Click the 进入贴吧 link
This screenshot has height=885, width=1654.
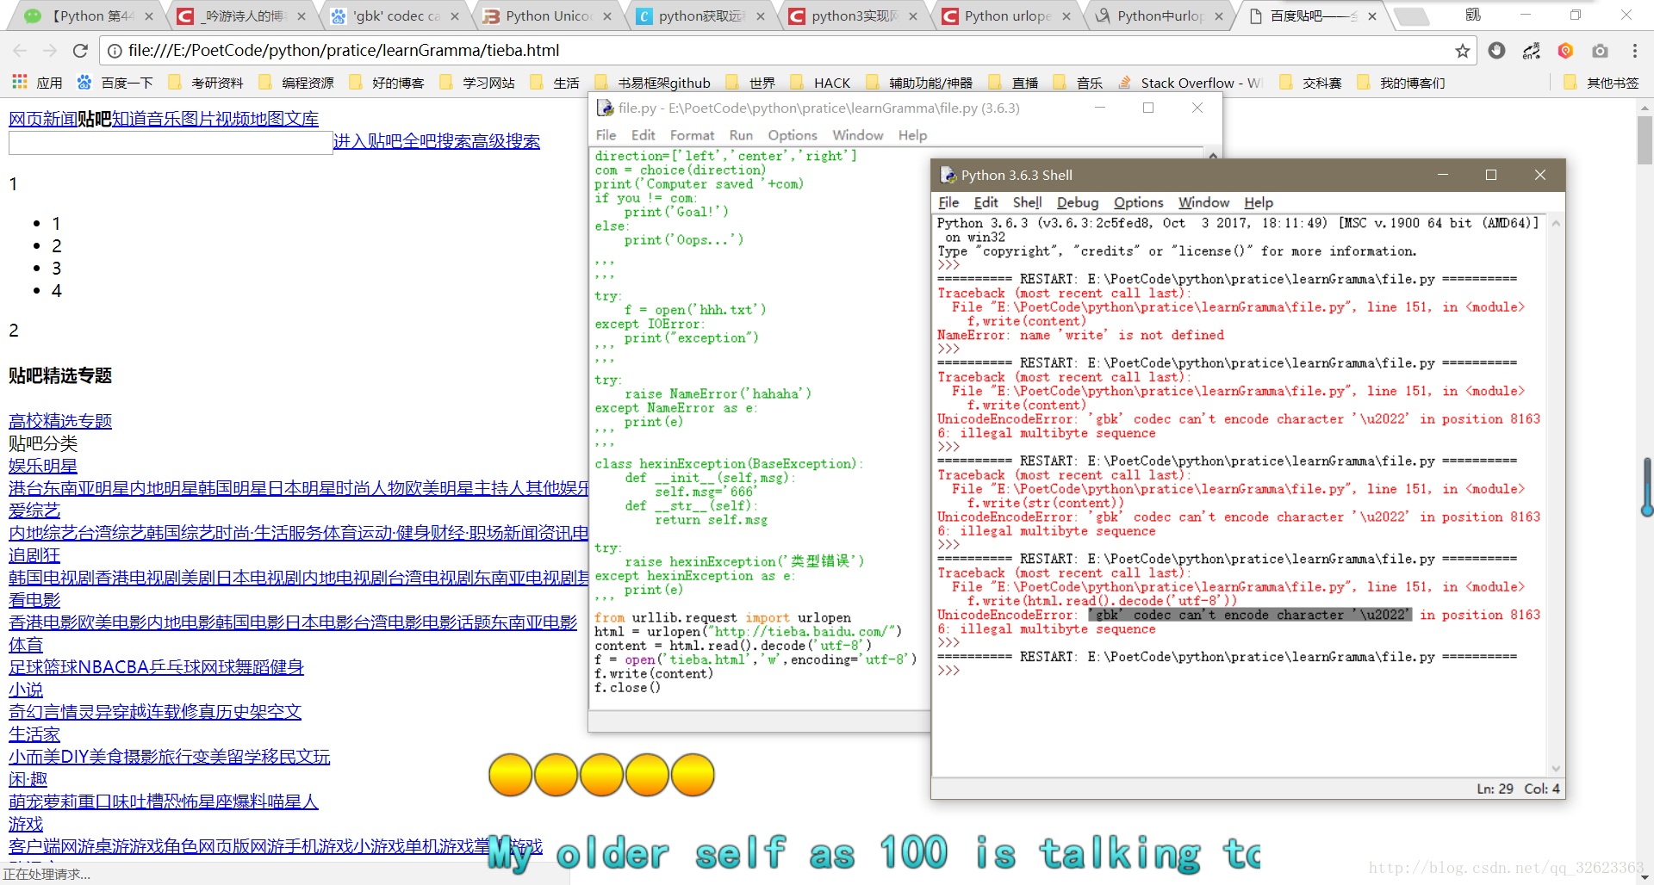click(x=368, y=141)
